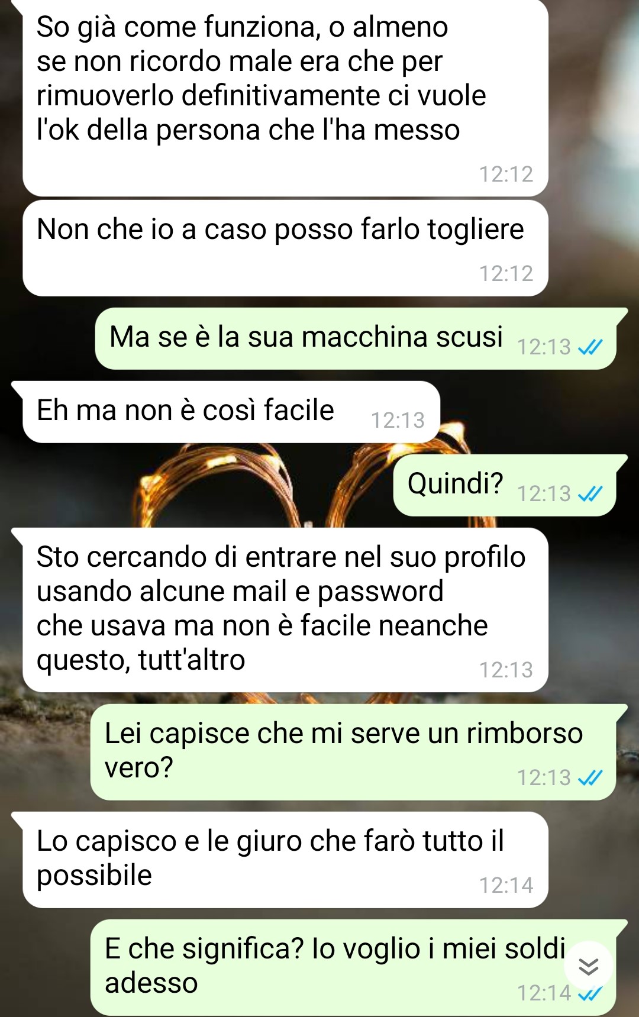This screenshot has height=1017, width=639.
Task: Select message 'Sto cercando di entrare nel suo profilo'
Action: pyautogui.click(x=285, y=610)
